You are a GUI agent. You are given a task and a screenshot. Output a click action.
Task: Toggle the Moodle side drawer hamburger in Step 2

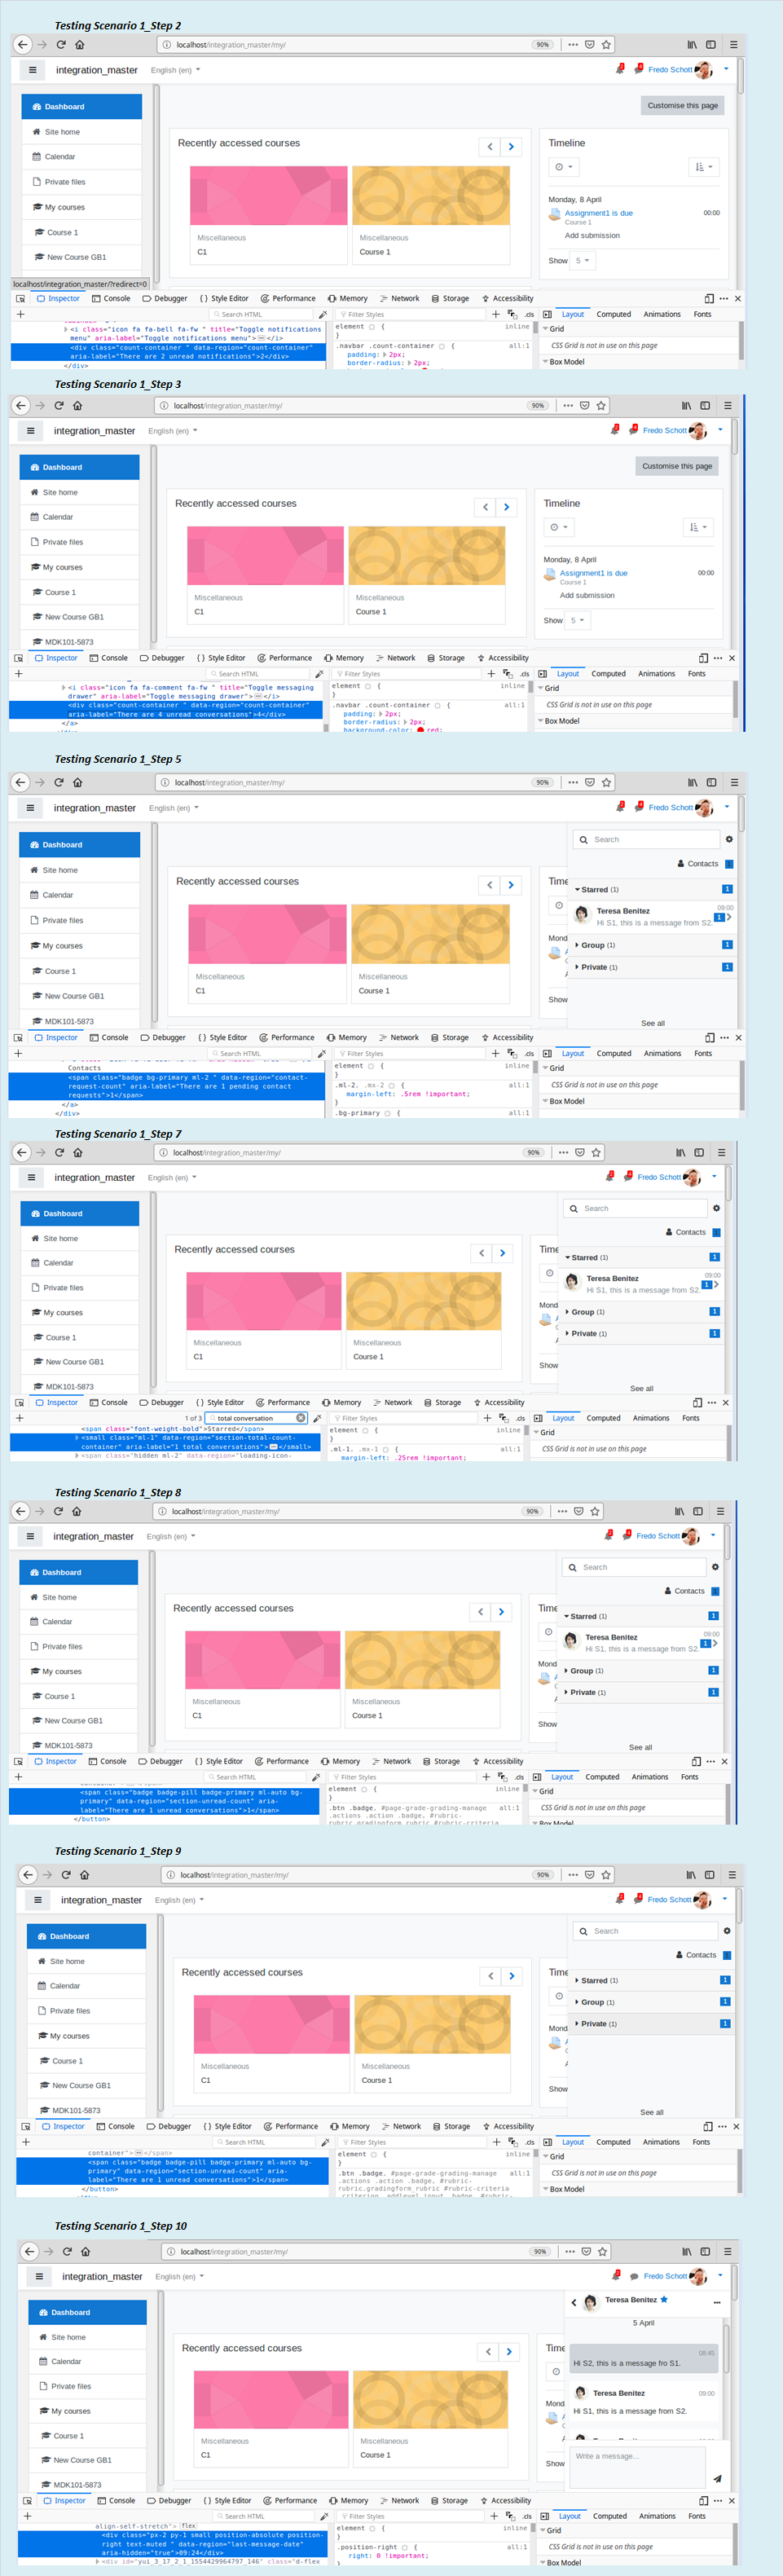click(32, 70)
